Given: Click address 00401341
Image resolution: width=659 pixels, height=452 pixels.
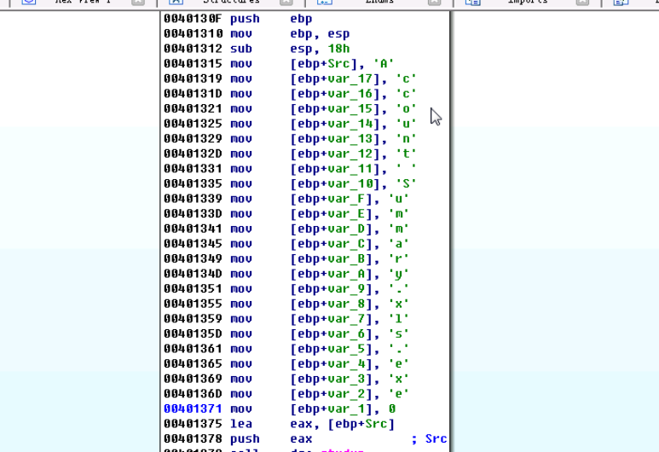Looking at the screenshot, I should coord(193,229).
